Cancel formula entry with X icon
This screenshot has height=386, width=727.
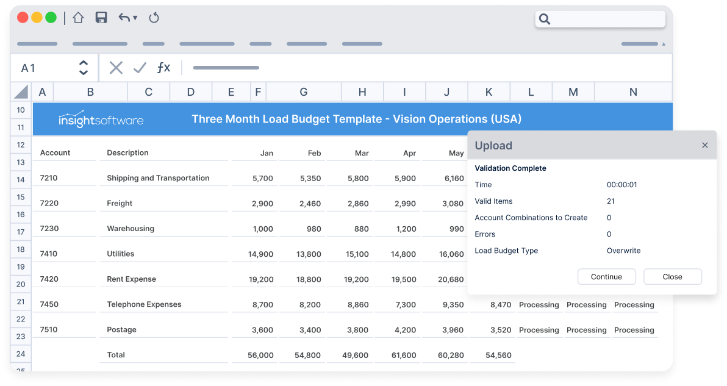116,68
